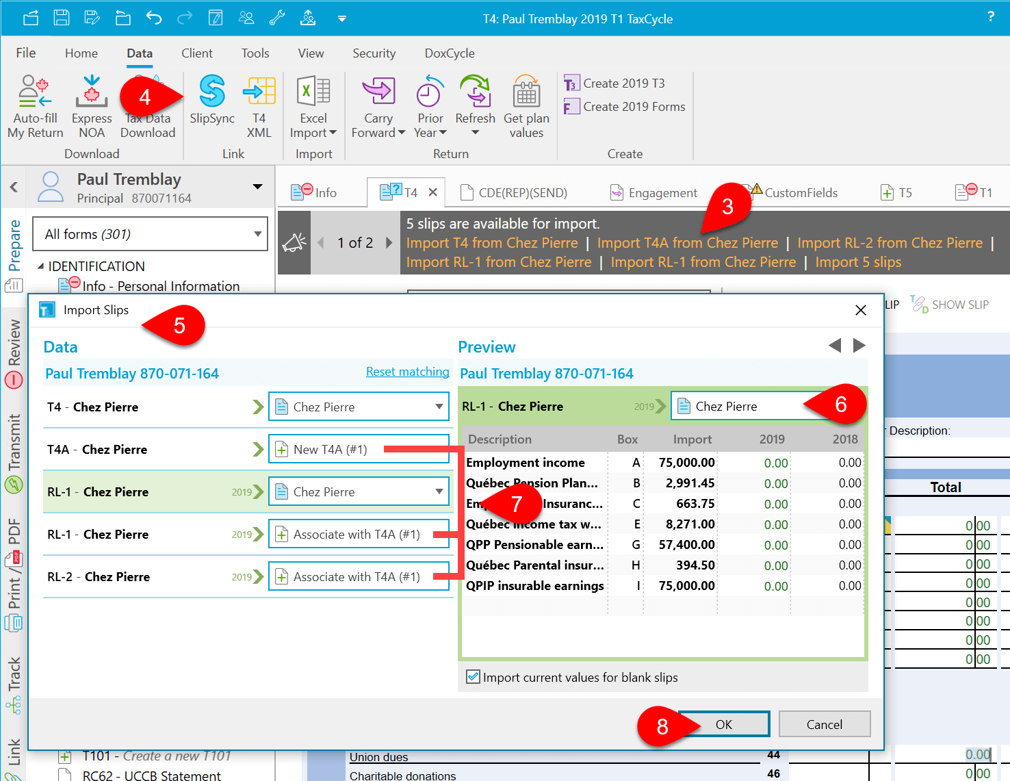Open quick access toolbar customize arrow
The width and height of the screenshot is (1010, 781).
click(x=341, y=18)
